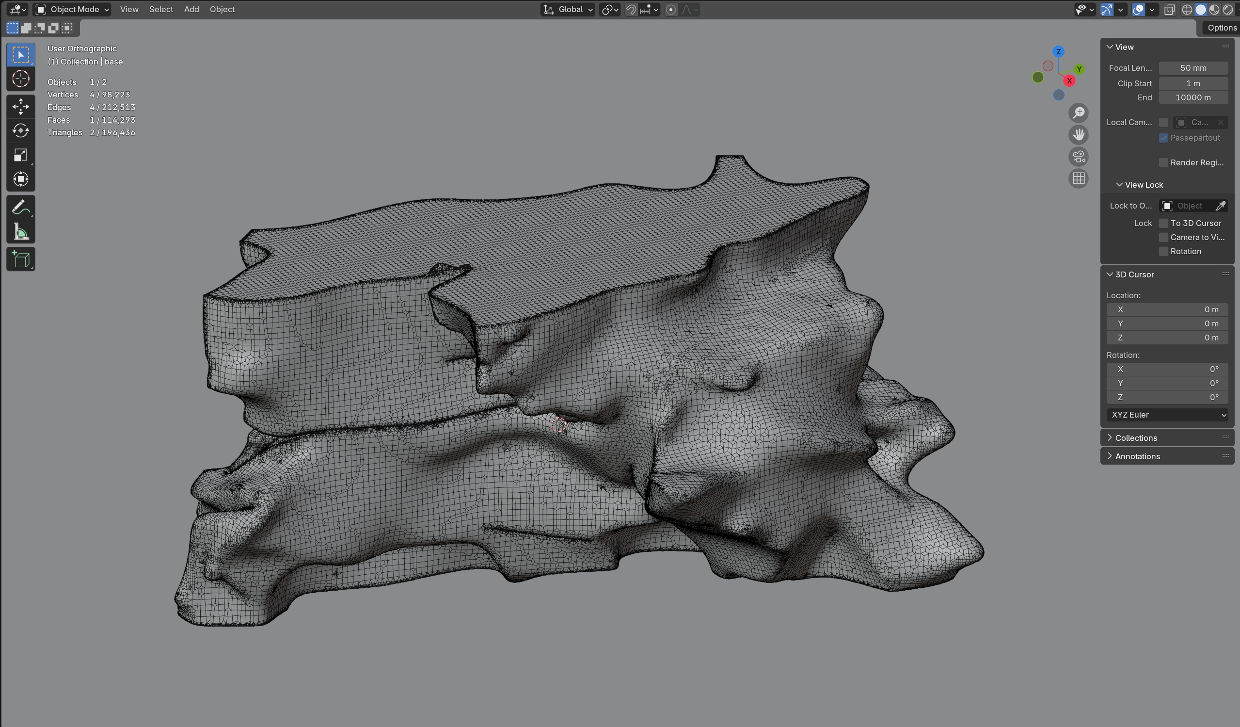Select the Scale tool
The width and height of the screenshot is (1240, 727).
21,155
